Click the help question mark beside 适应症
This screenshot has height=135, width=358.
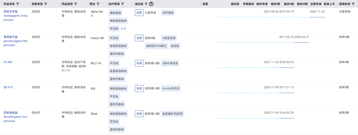tap(151, 4)
